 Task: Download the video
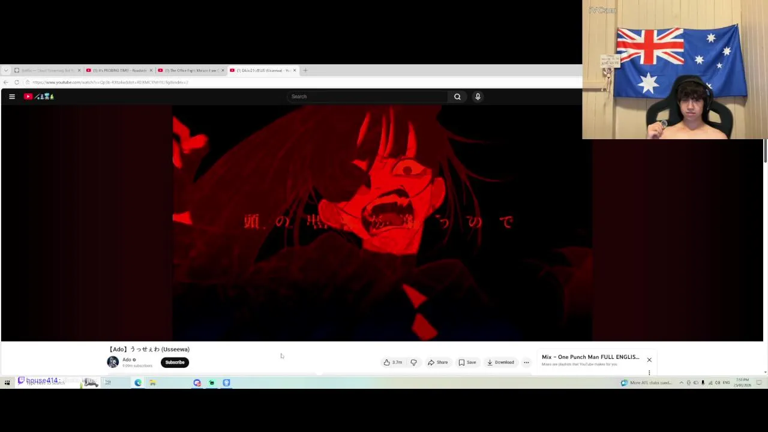click(x=500, y=362)
